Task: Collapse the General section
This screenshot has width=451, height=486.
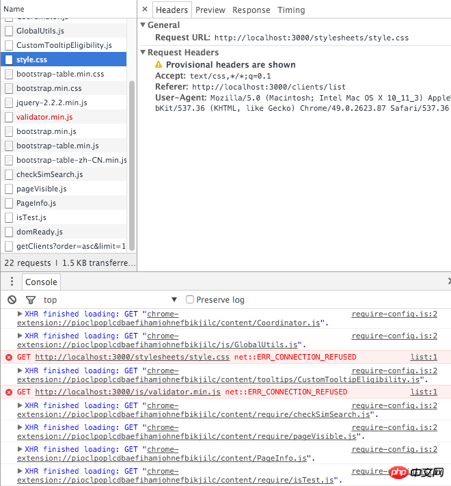Action: (143, 25)
